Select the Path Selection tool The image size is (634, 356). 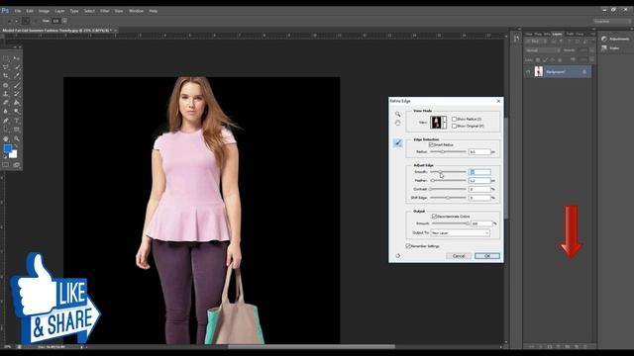tap(6, 130)
